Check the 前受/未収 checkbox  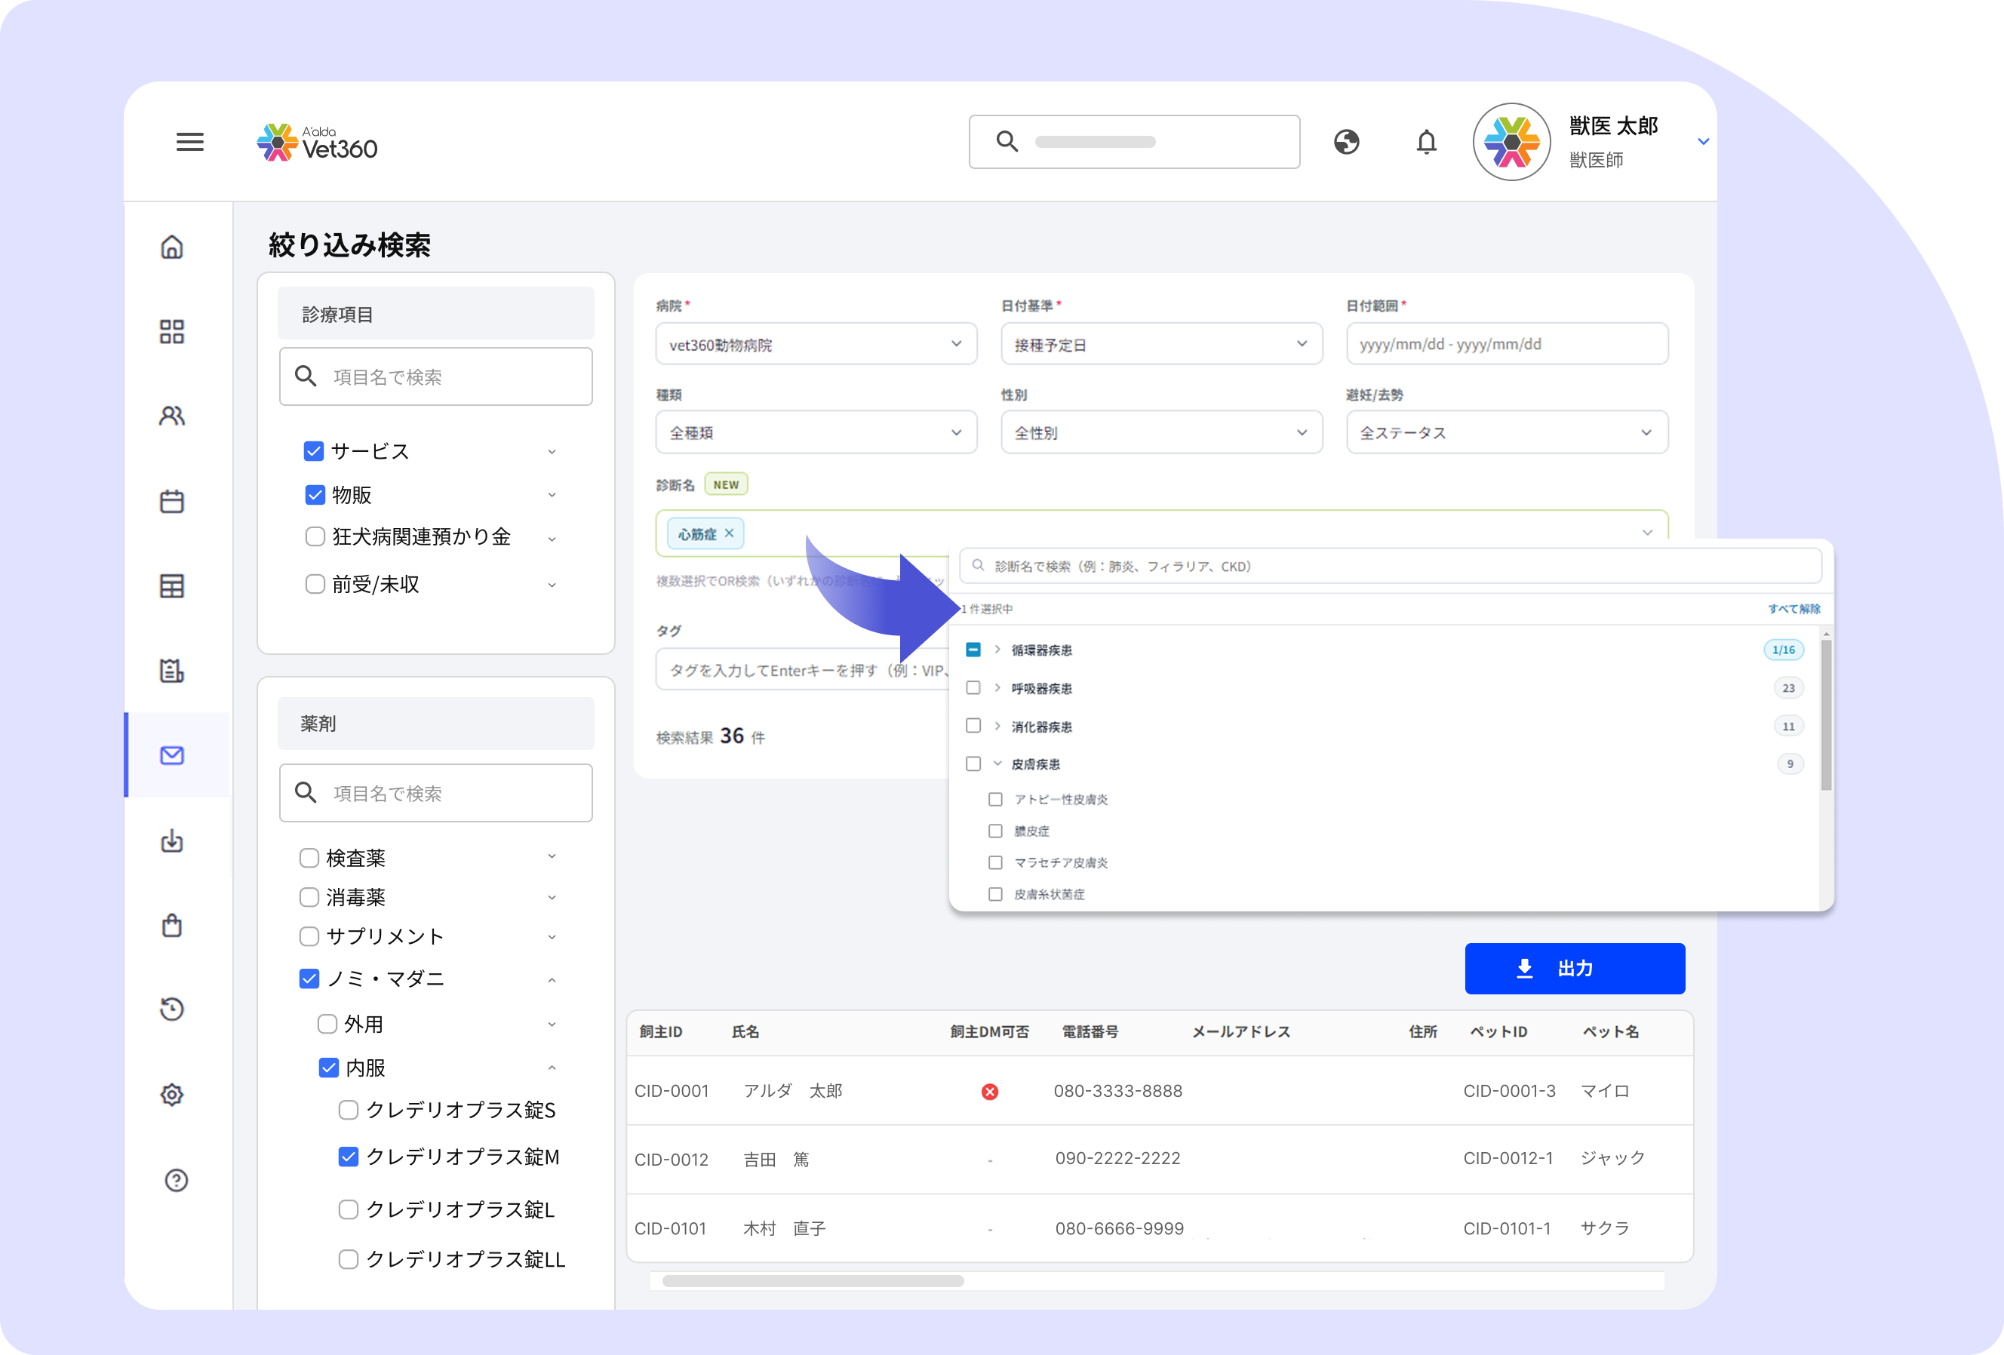click(x=315, y=585)
